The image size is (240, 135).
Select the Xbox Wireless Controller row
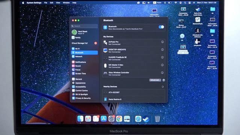[133, 73]
